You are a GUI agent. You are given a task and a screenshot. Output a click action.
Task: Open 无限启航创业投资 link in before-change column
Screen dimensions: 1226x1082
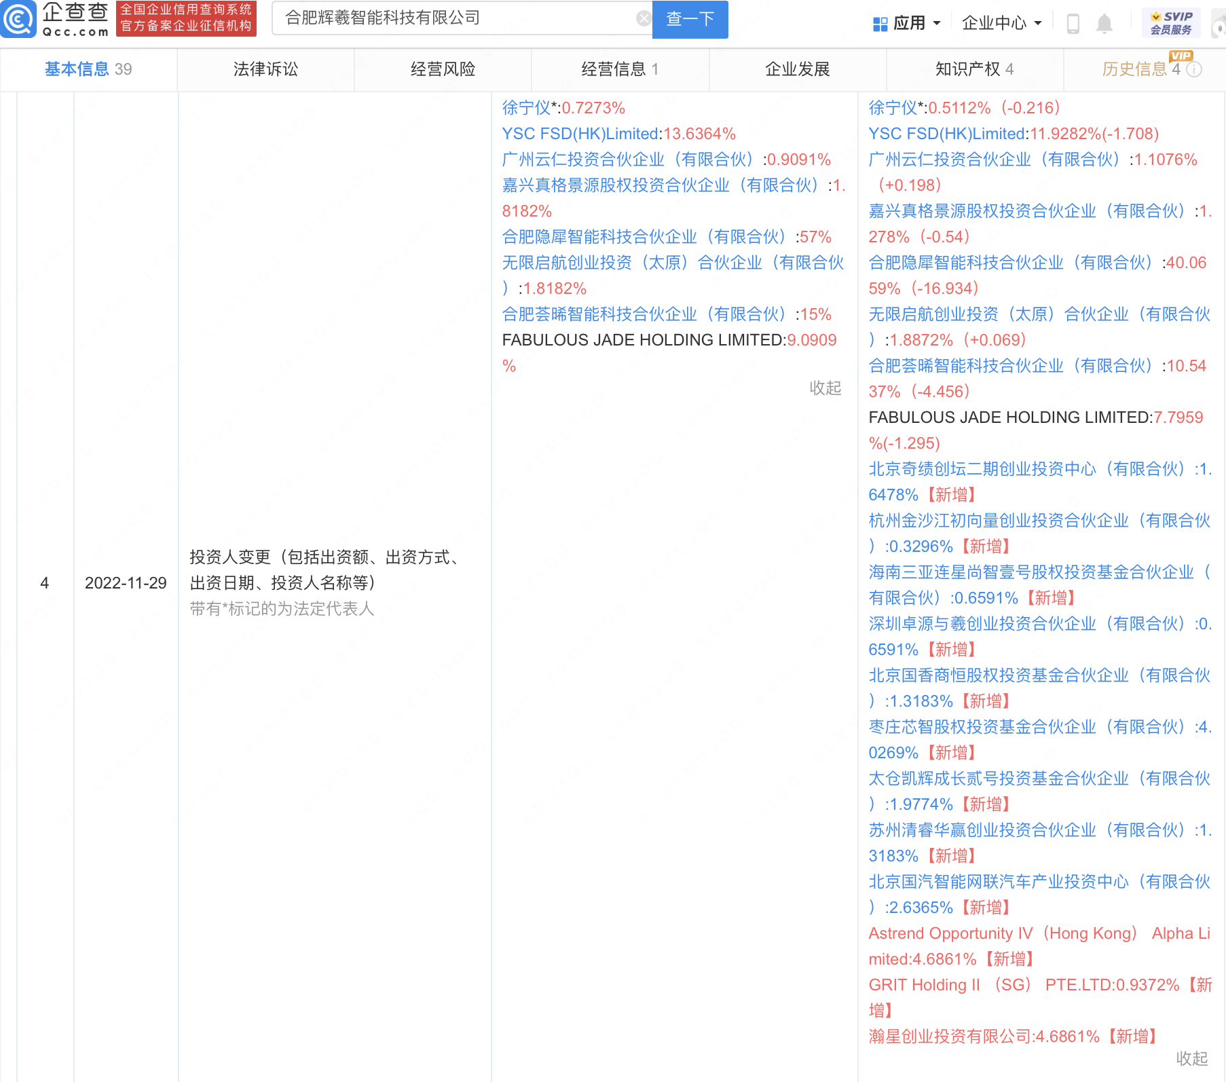(673, 263)
